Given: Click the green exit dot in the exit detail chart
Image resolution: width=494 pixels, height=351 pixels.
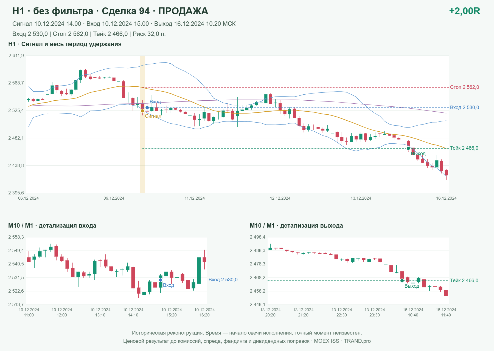Looking at the screenshot, I should (402, 281).
